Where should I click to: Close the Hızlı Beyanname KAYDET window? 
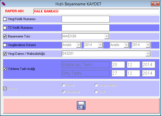pos(155,4)
